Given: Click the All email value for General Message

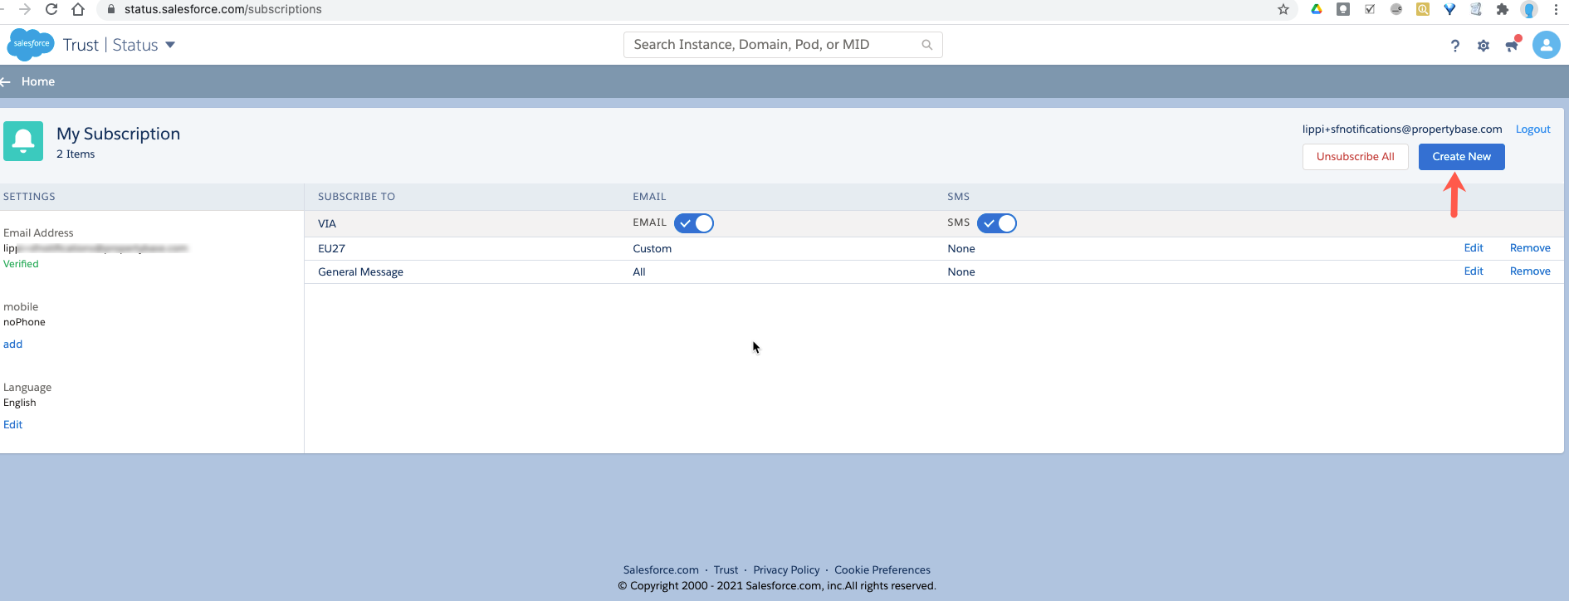Looking at the screenshot, I should click(x=638, y=272).
